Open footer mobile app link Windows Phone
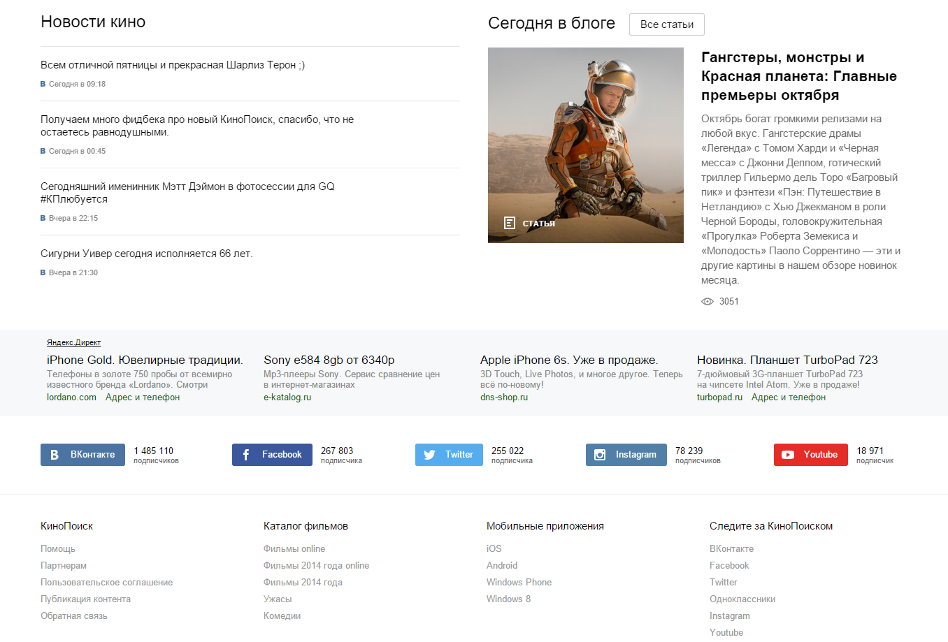Viewport: 948px width, 642px height. coord(519,583)
